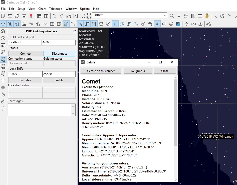Image resolution: width=237 pixels, height=185 pixels.
Task: Click the Neighbour button in Details
Action: coord(138,71)
